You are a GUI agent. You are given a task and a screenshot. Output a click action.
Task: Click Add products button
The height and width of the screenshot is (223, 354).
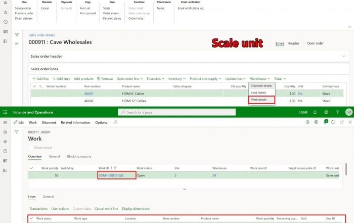(x=83, y=78)
